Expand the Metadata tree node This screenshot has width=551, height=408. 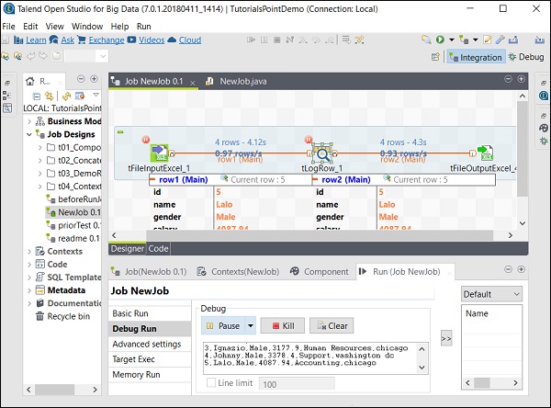click(29, 290)
